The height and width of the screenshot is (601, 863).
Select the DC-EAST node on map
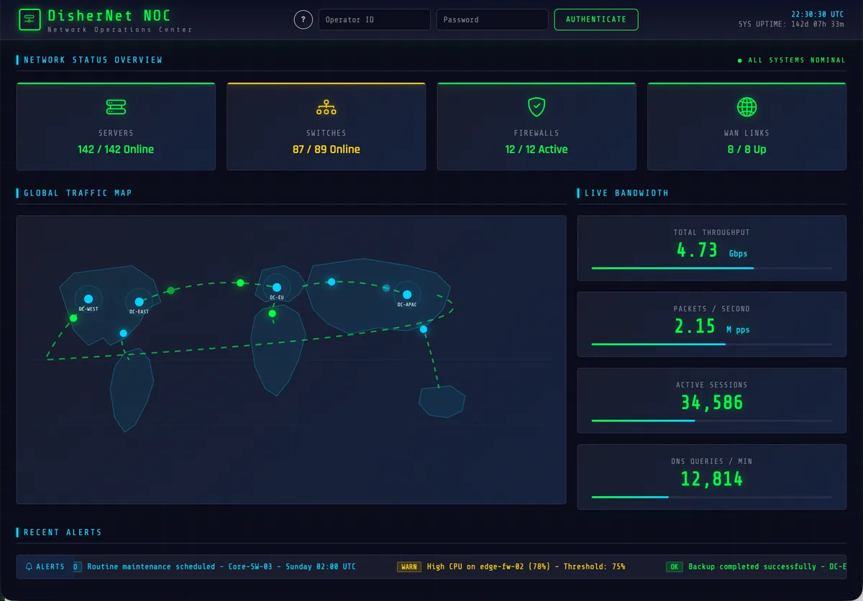click(x=139, y=302)
